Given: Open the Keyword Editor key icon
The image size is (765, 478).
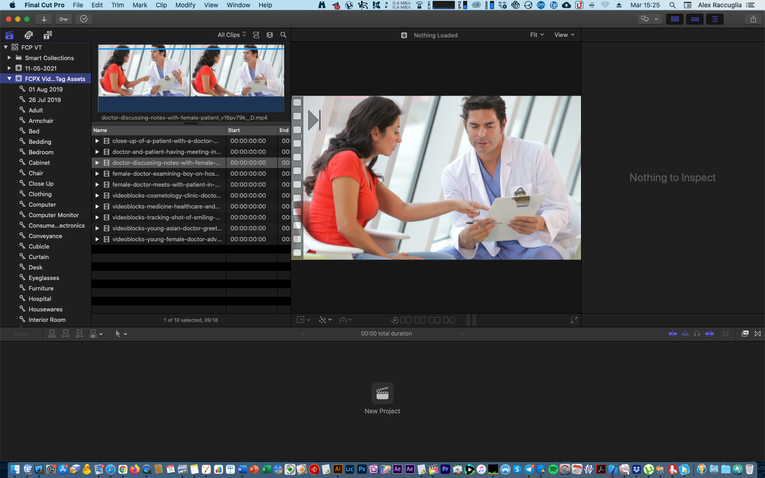Looking at the screenshot, I should [x=64, y=19].
